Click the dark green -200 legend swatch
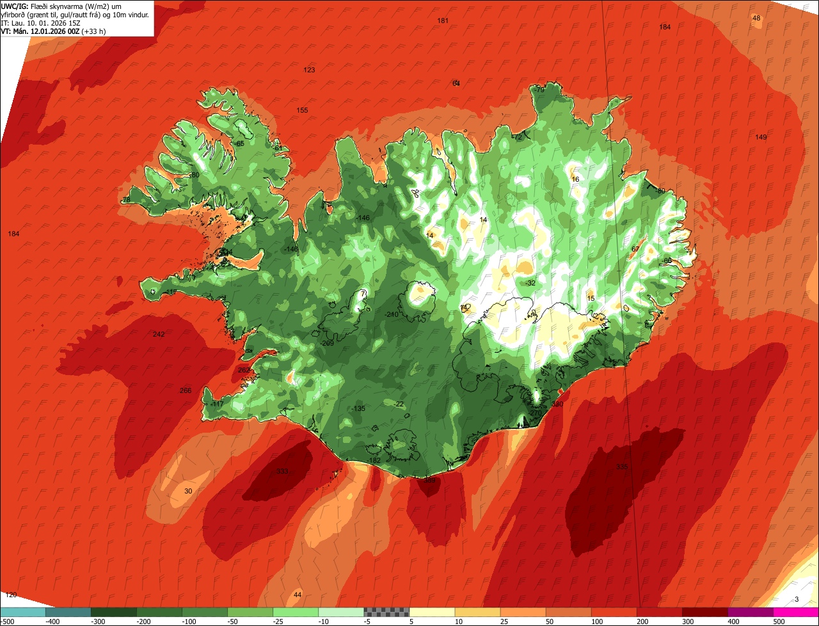The height and width of the screenshot is (626, 819). point(159,611)
